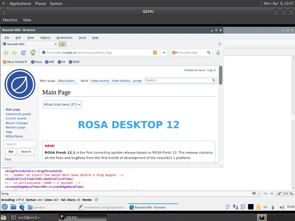295x221 pixels.
Task: Click the volume speaker tray icon
Action: (x=282, y=207)
